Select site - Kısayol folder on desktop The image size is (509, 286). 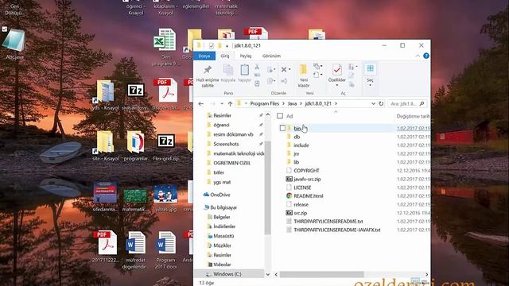tap(105, 146)
